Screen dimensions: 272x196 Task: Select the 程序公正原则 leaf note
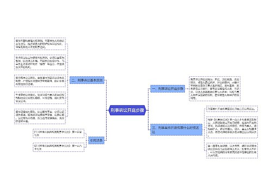40,81
